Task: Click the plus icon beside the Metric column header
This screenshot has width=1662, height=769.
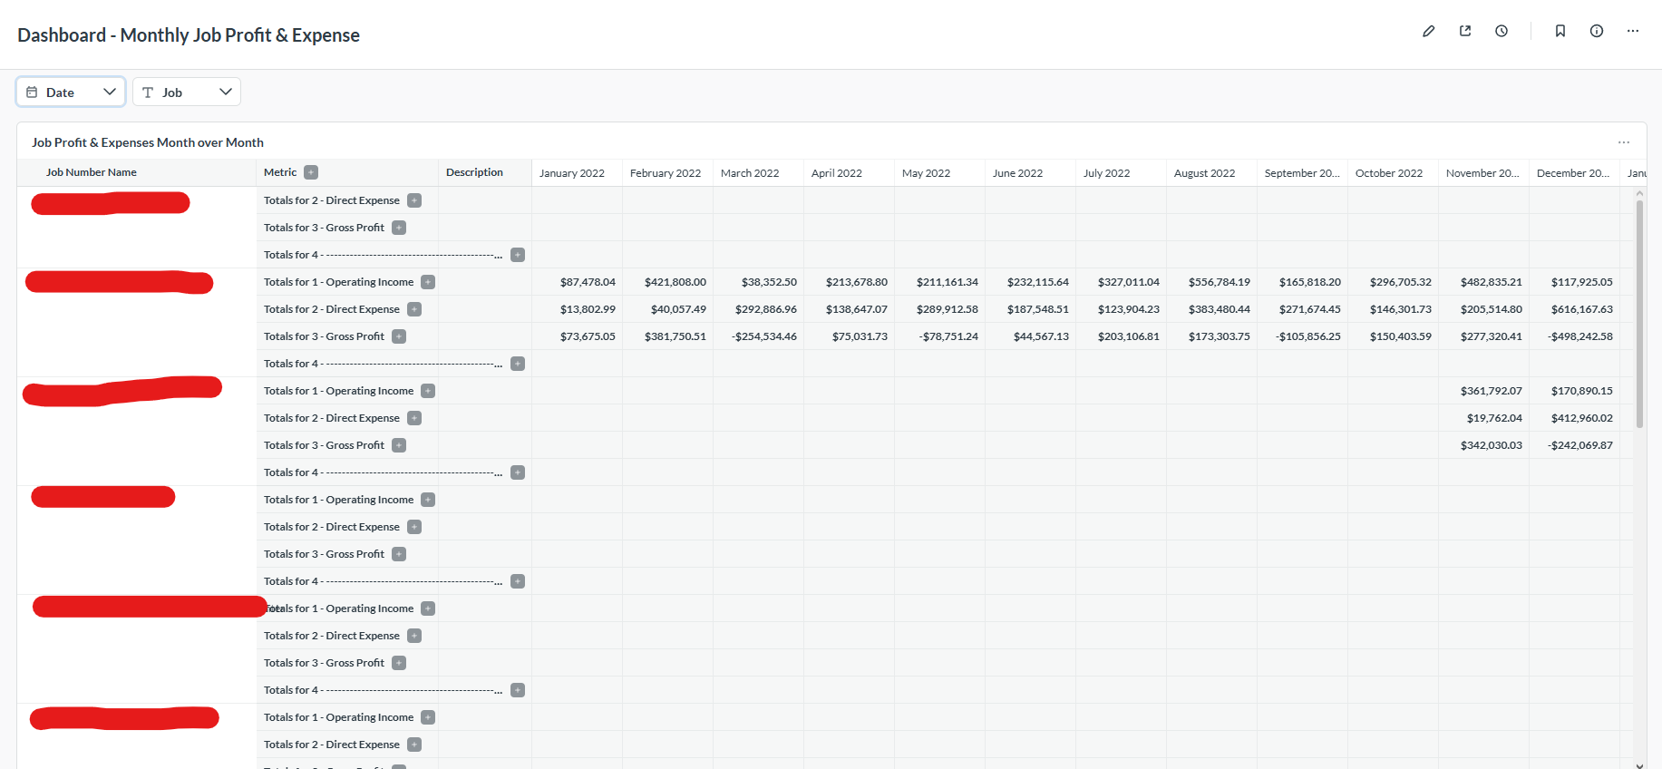Action: point(311,172)
